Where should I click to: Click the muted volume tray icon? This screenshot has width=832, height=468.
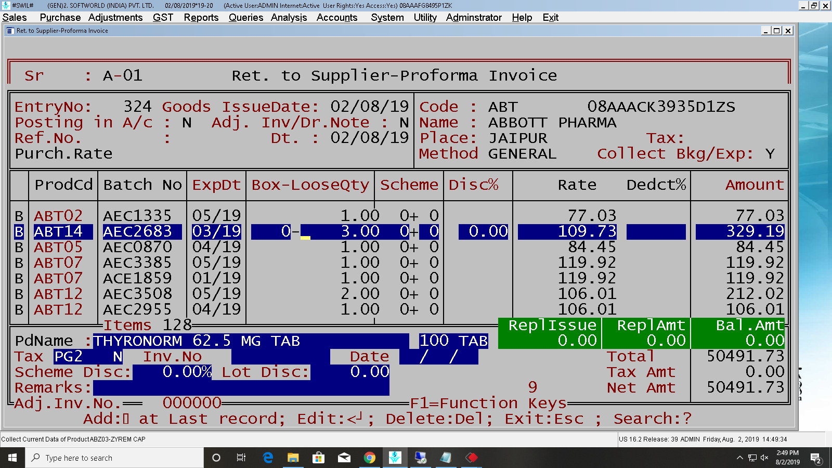coord(764,458)
